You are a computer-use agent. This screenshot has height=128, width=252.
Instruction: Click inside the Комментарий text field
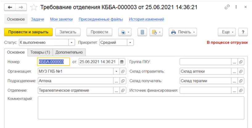[141, 107]
